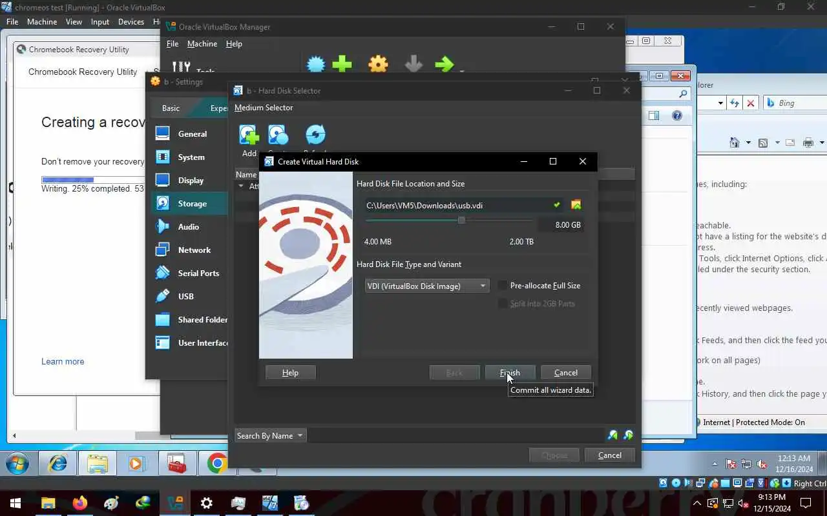Screen dimensions: 827x516
Task: Click the Settings gear in the host taskbar
Action: (206, 503)
